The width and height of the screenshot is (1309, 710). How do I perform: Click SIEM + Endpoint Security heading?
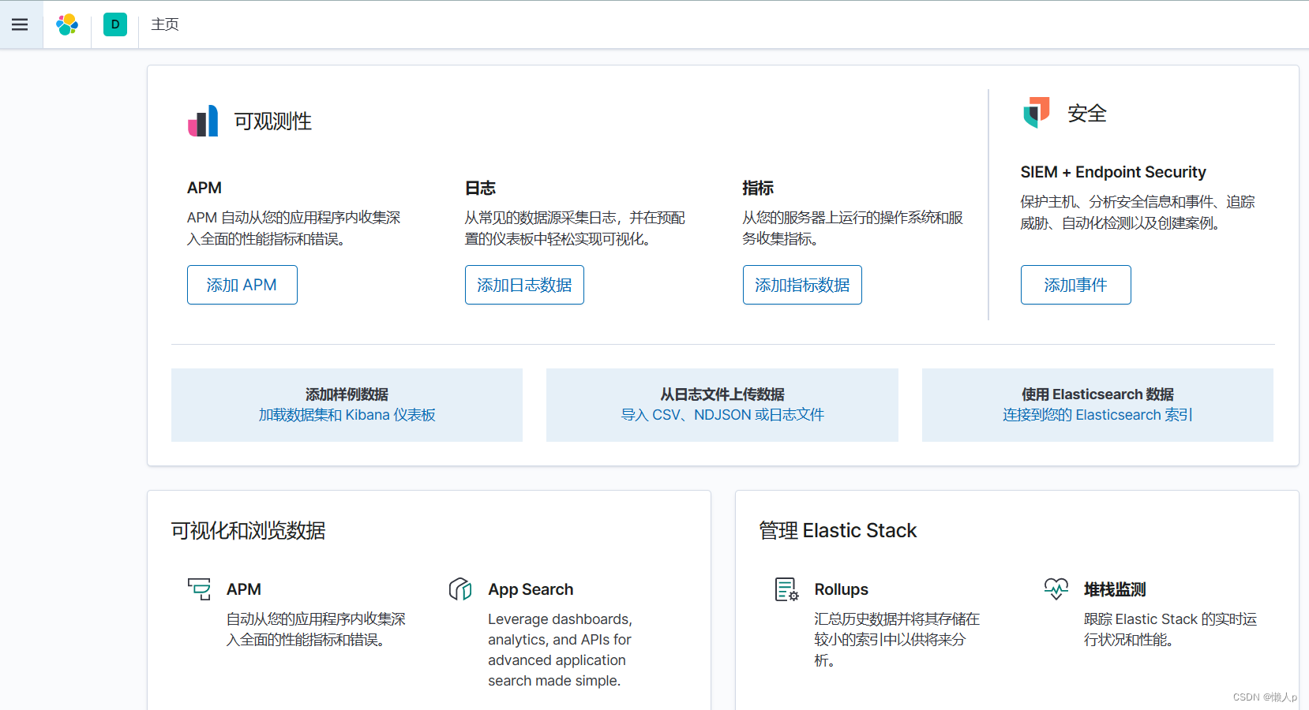click(x=1113, y=172)
